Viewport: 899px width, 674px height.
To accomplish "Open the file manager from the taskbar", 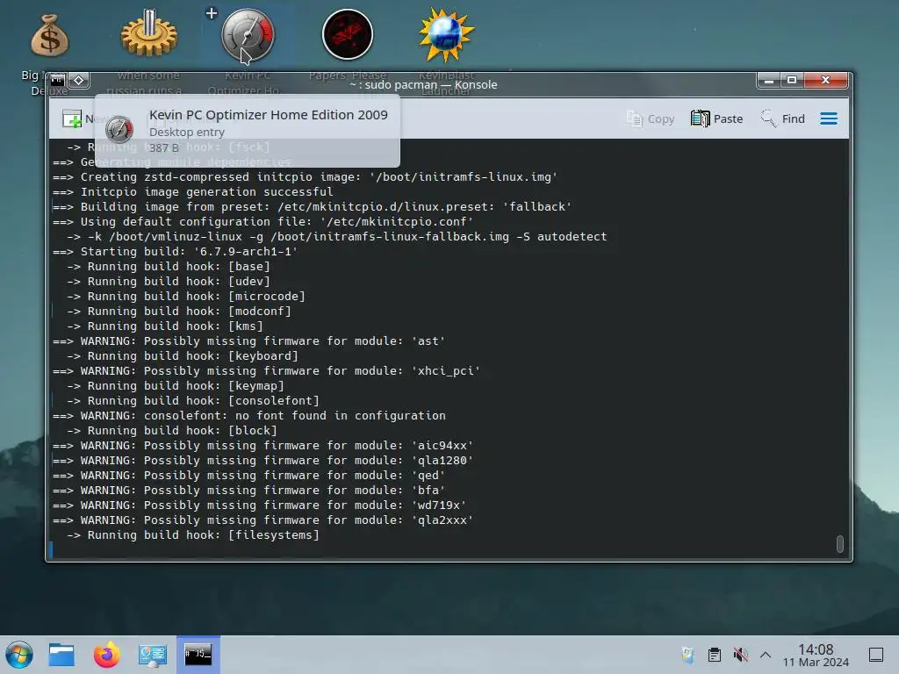I will [61, 655].
